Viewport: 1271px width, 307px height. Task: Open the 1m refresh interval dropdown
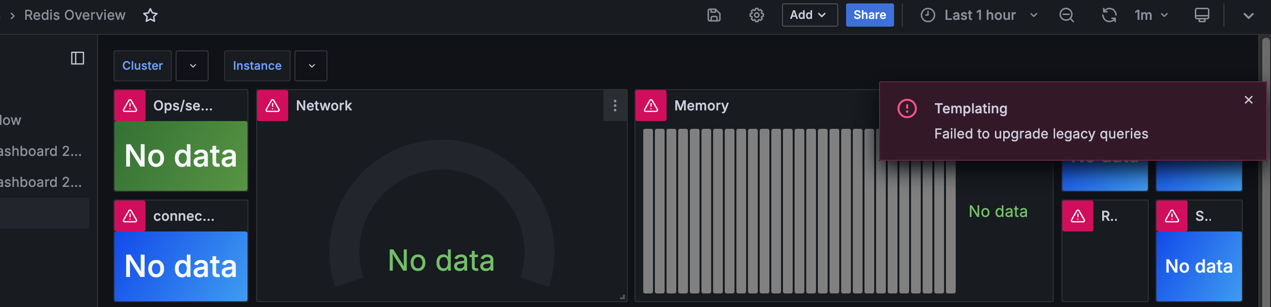(x=1151, y=15)
